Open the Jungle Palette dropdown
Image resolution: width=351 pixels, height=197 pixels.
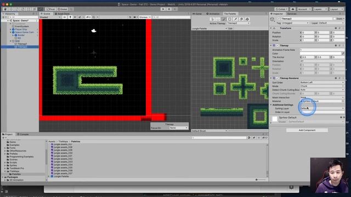click(x=210, y=28)
